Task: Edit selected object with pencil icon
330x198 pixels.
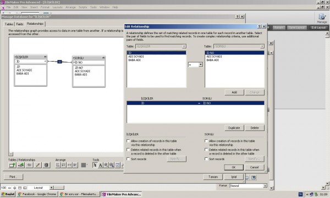Action: pos(38,165)
